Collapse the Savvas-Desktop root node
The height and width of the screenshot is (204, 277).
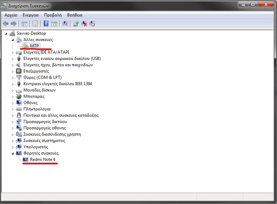pyautogui.click(x=6, y=34)
